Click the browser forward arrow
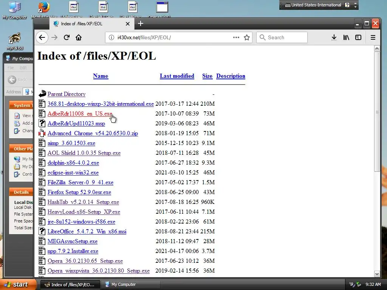Viewport: 387px width, 290px height. (54, 37)
